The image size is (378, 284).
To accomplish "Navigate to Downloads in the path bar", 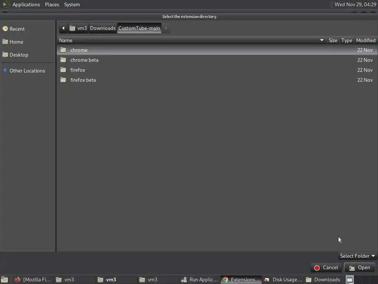I will click(x=103, y=28).
